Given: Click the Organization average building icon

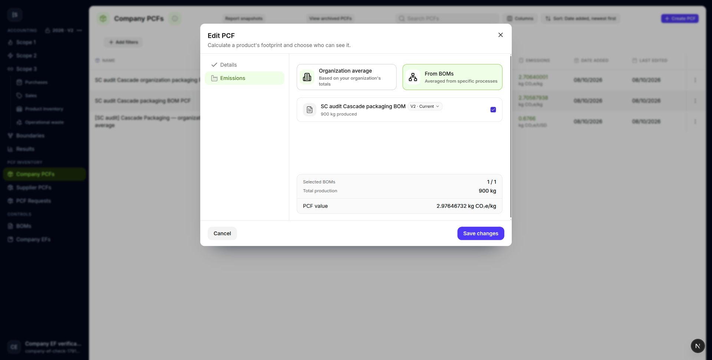Looking at the screenshot, I should pos(307,77).
